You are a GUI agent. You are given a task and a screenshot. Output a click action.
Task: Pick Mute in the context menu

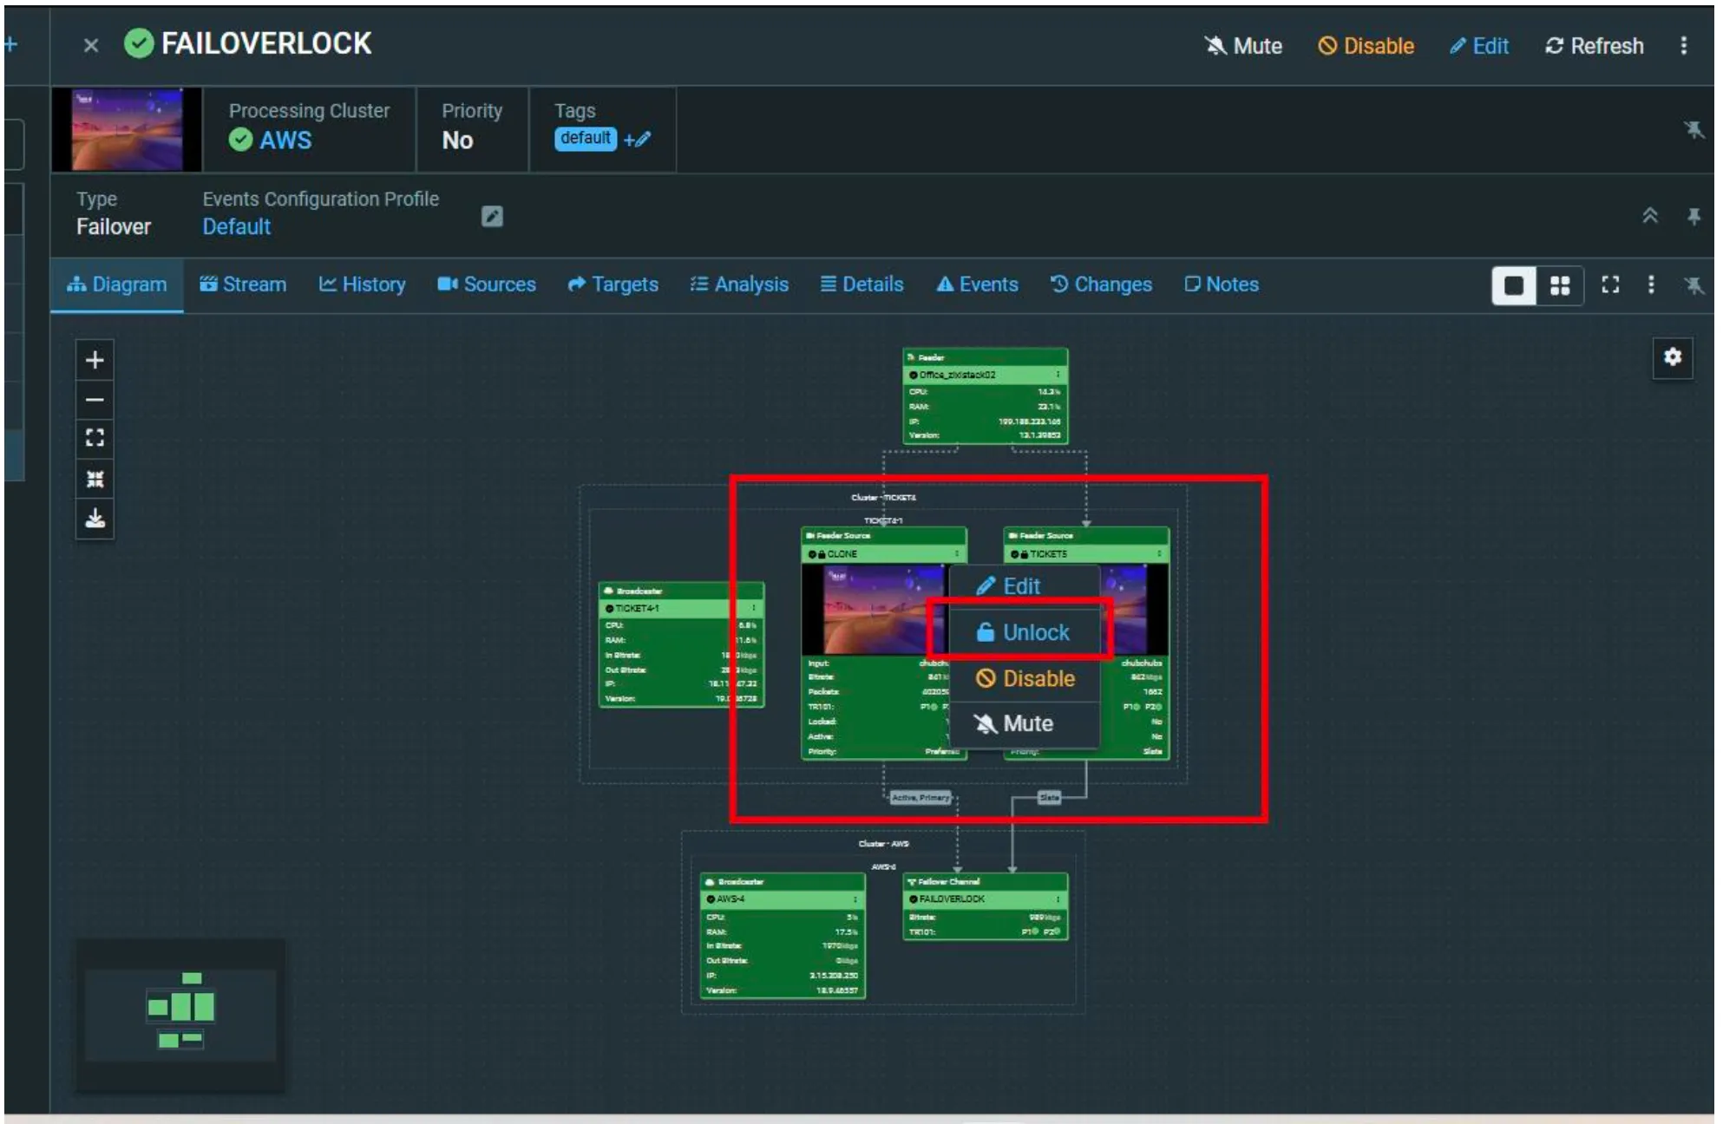pyautogui.click(x=1025, y=723)
